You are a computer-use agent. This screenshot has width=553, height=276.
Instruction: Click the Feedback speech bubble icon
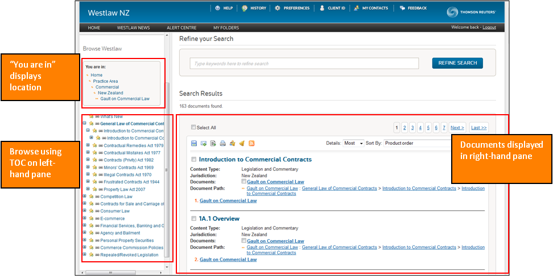point(402,8)
